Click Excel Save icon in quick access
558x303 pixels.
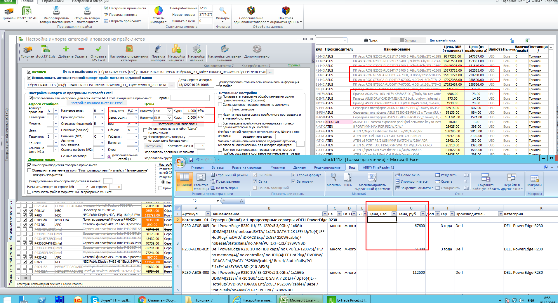click(x=191, y=160)
